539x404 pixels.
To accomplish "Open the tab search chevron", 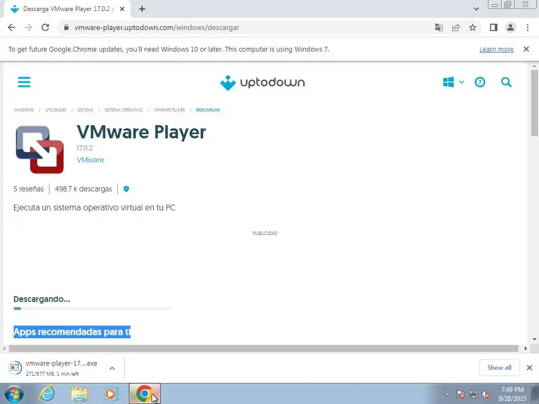I will point(476,9).
